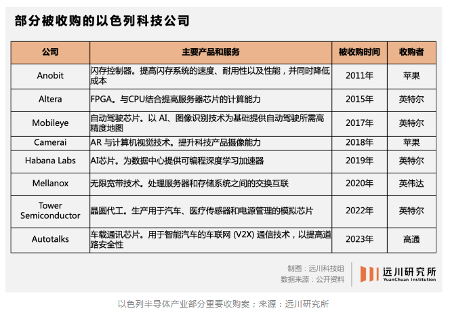
Task: Click the FPGA description in Altera row
Action: (x=211, y=100)
